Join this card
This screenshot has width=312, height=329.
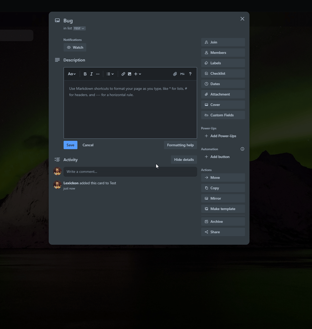click(x=223, y=42)
